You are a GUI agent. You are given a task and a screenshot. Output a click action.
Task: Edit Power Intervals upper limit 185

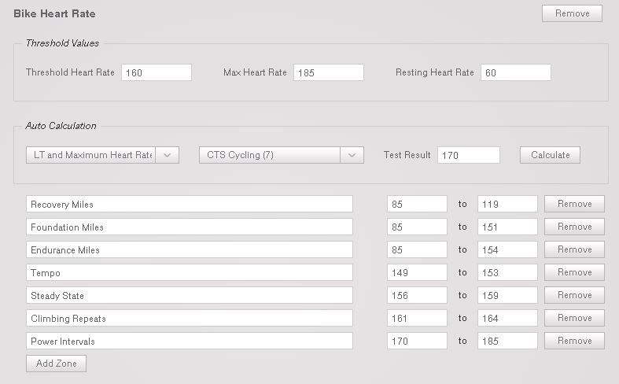(x=507, y=341)
